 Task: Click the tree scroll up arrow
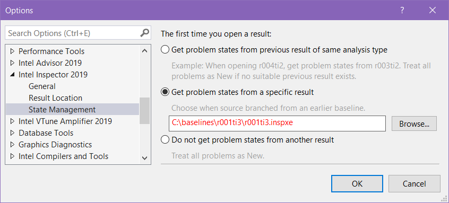144,51
